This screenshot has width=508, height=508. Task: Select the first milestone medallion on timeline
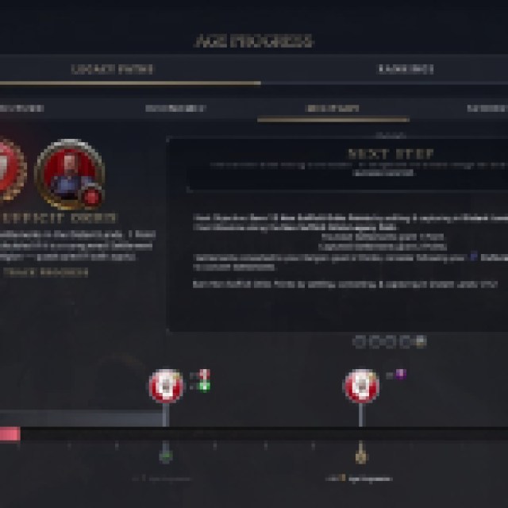point(166,386)
